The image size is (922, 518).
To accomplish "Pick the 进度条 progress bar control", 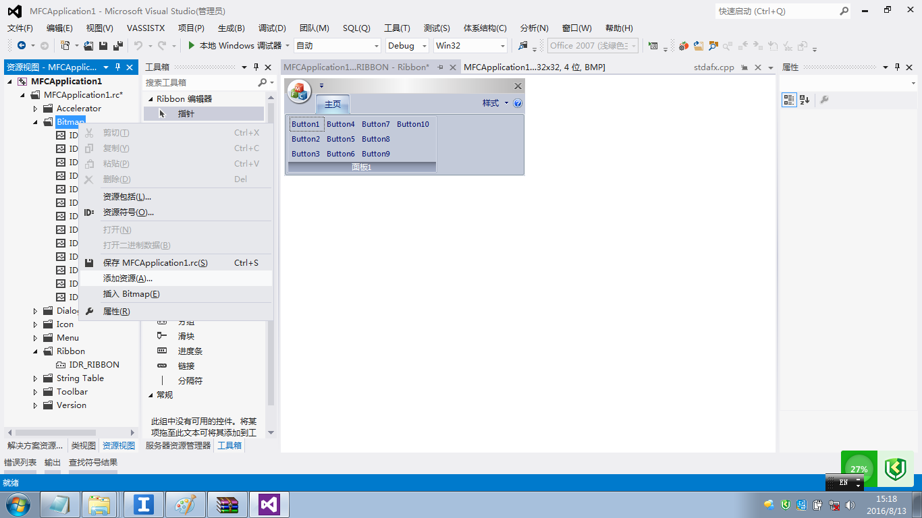I will 205,351.
